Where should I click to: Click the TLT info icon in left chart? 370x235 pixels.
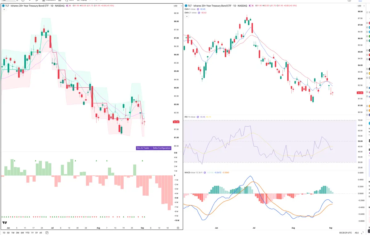point(3,6)
